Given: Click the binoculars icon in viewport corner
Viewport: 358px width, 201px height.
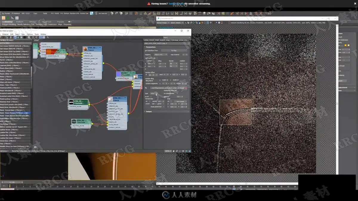Looking at the screenshot, I should (35, 147).
